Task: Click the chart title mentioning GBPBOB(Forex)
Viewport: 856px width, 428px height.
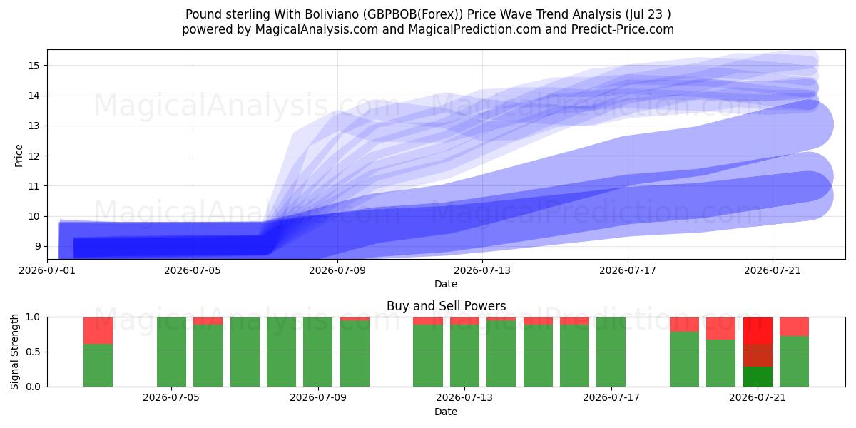Action: [428, 14]
